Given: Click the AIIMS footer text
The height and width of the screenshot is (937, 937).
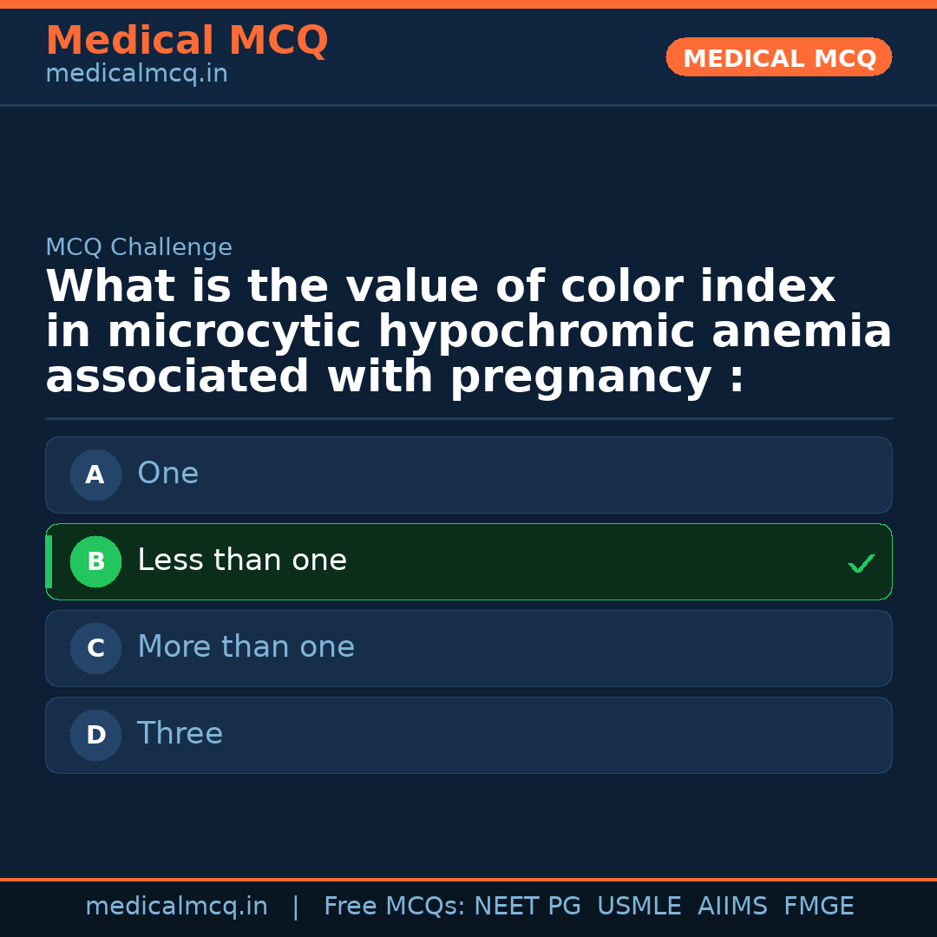Looking at the screenshot, I should point(732,907).
